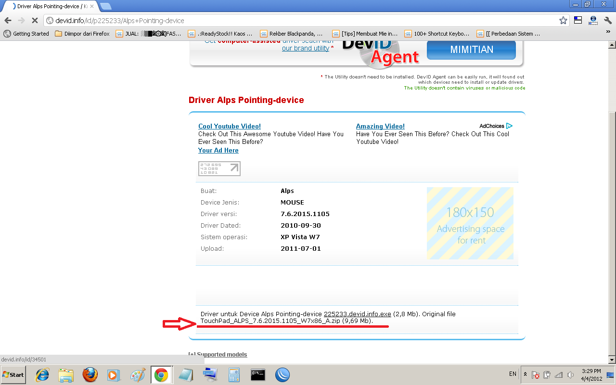Click the ad counter arrow image

219,168
